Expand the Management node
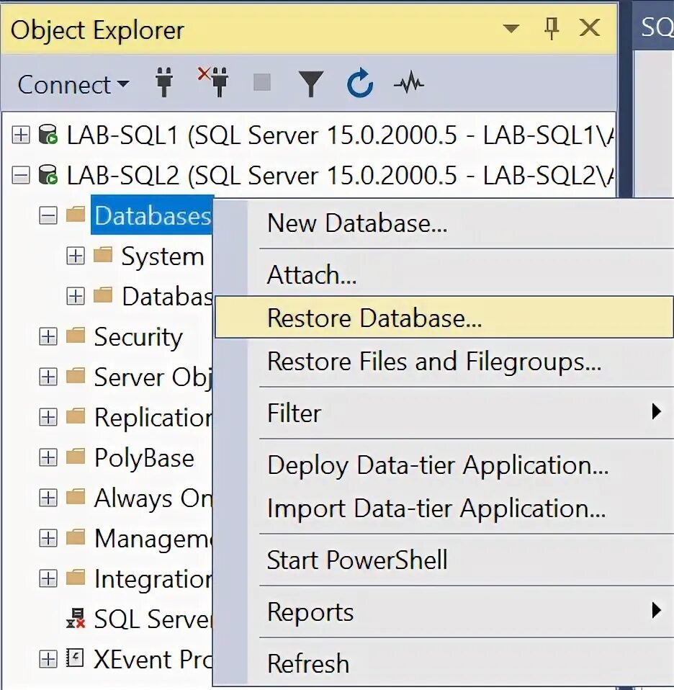674x690 pixels. (x=48, y=538)
